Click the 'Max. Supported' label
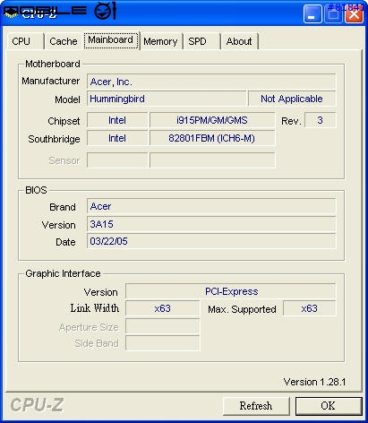 (242, 309)
